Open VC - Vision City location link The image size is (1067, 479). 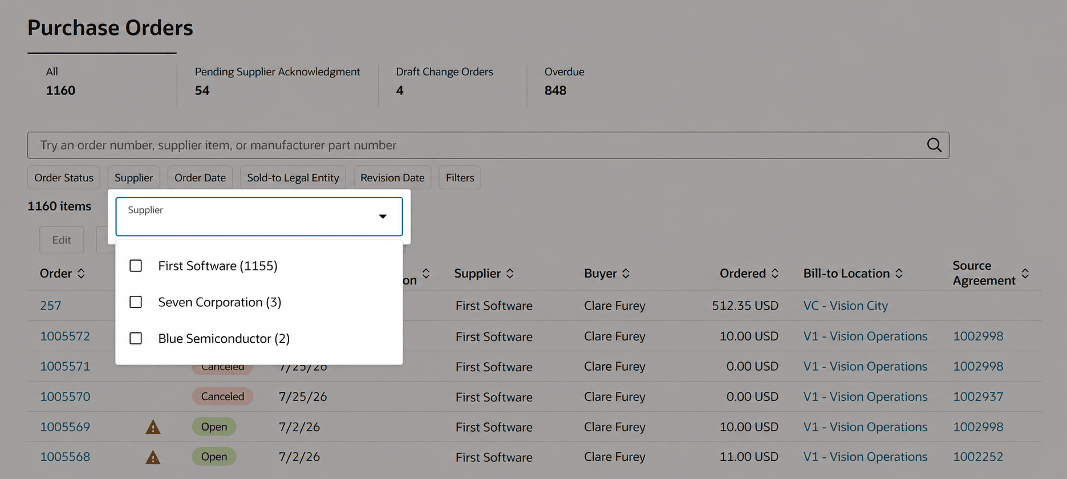[x=846, y=306]
